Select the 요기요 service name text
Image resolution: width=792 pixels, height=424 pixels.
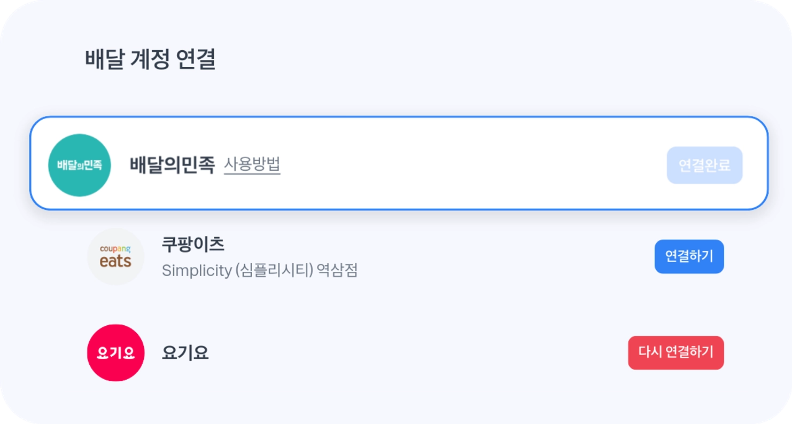click(185, 353)
